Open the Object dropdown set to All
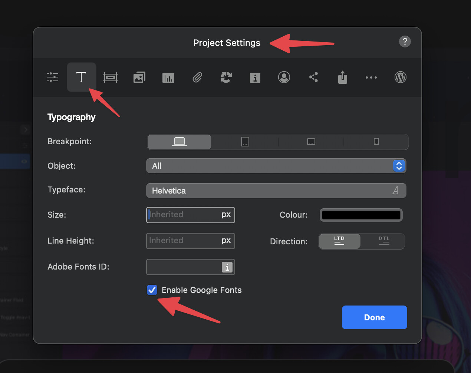The height and width of the screenshot is (373, 471). (276, 166)
